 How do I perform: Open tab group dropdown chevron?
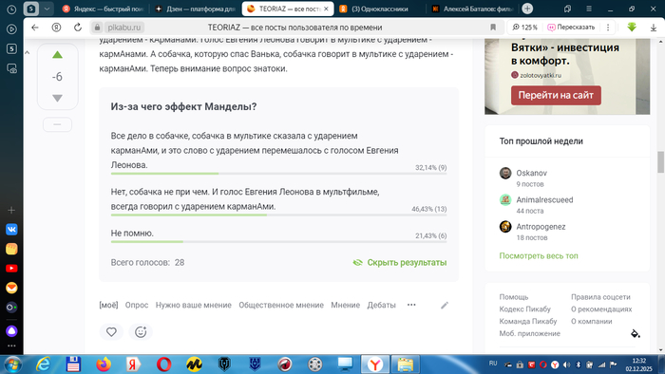click(x=47, y=9)
